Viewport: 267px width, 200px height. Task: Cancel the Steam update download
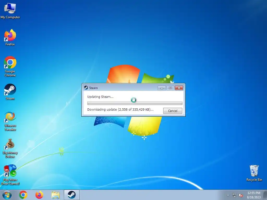click(x=173, y=111)
